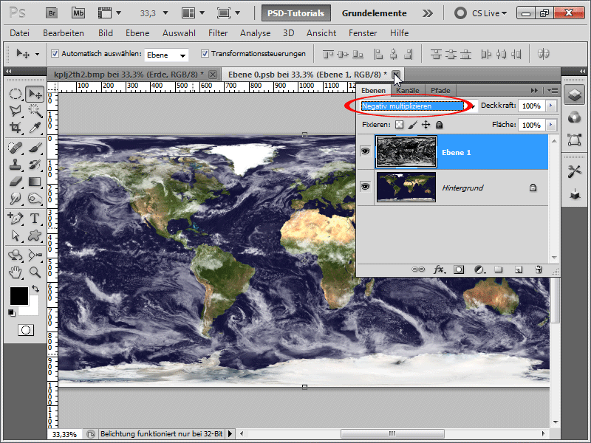
Task: Toggle Quick Mask mode
Action: pos(26,330)
